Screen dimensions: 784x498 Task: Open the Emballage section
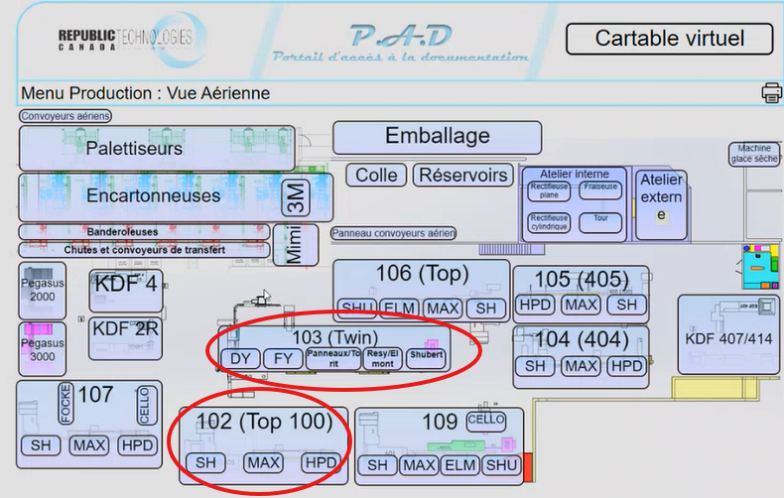437,137
